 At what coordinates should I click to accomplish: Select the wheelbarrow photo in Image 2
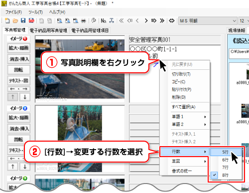80,139
